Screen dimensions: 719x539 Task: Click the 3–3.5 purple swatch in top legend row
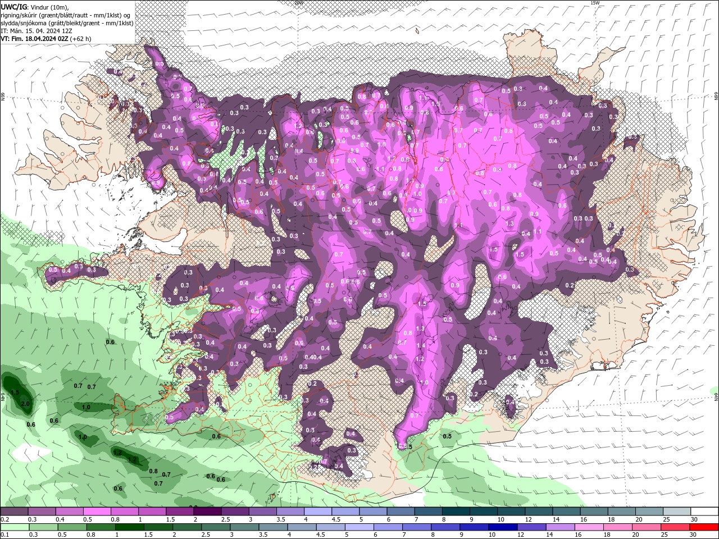262,511
